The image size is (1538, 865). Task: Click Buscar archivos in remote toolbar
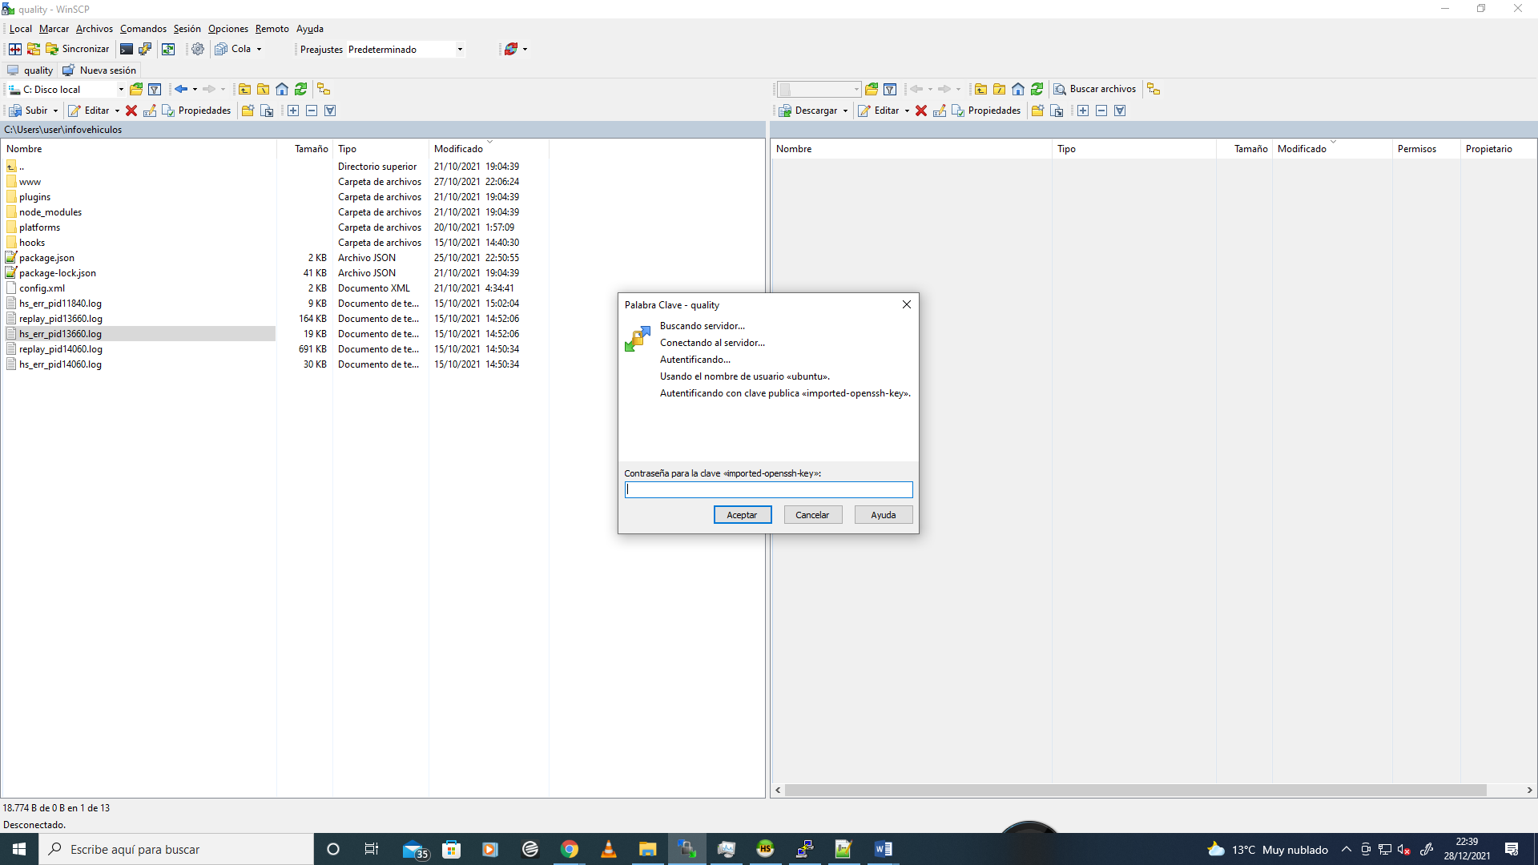coord(1094,89)
